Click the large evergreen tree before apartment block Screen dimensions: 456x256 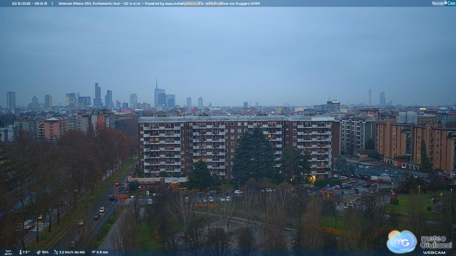coord(254,155)
